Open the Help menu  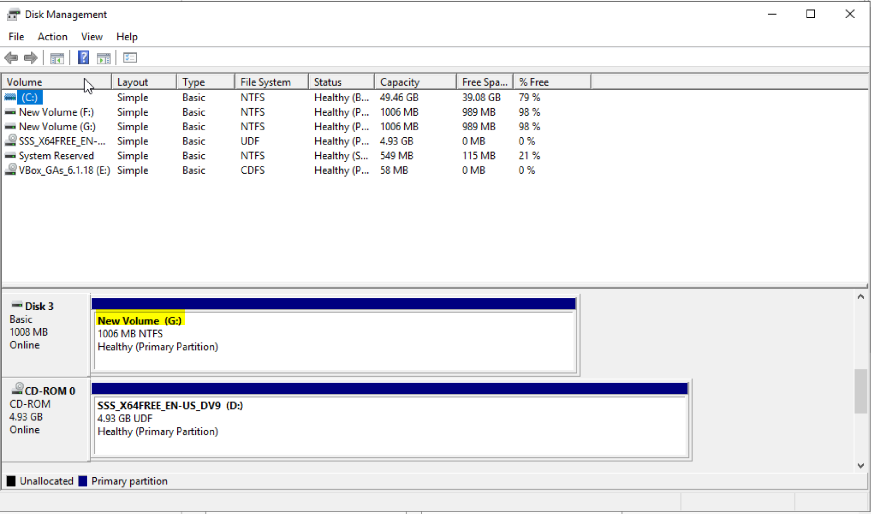pos(127,37)
